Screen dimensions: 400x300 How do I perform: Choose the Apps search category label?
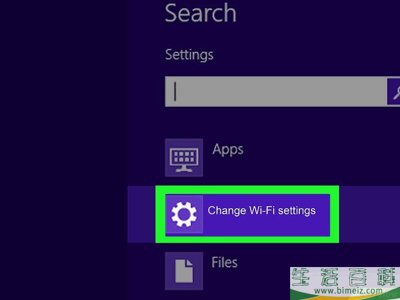pyautogui.click(x=227, y=149)
